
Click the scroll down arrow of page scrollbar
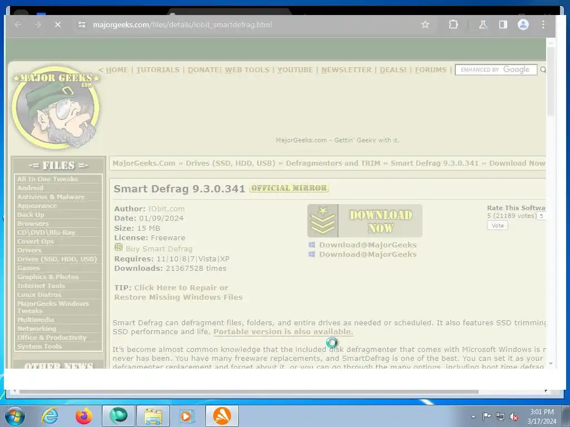point(551,364)
